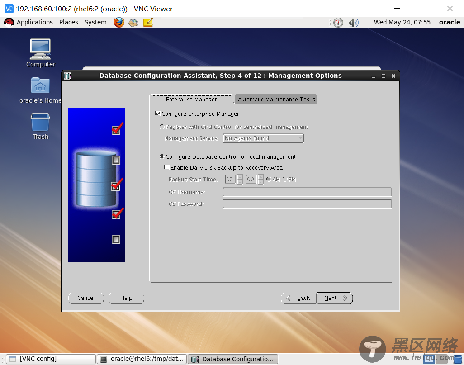The height and width of the screenshot is (365, 464).
Task: Enable Daily Disk Backup to Recovery Area
Action: [166, 167]
